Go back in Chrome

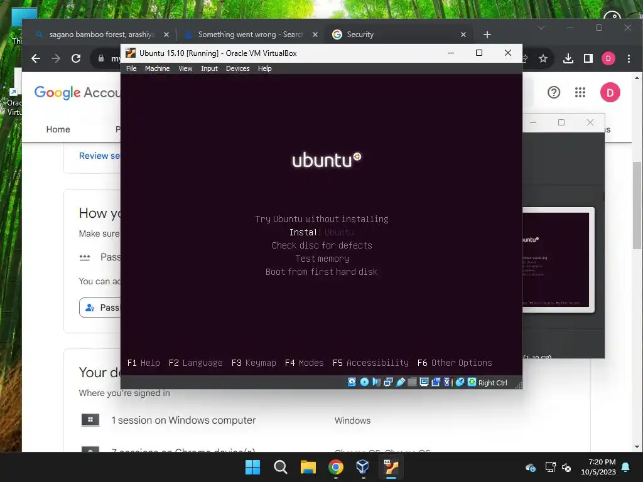pyautogui.click(x=36, y=58)
